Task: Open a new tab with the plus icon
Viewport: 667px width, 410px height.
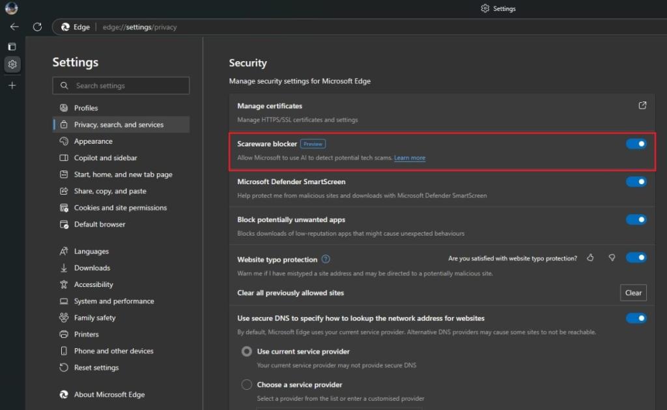Action: tap(11, 85)
